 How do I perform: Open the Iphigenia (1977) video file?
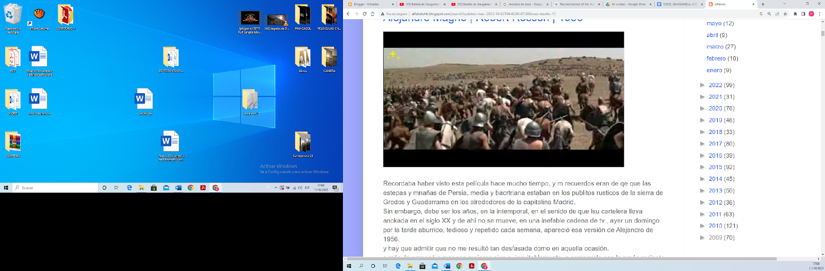point(250,23)
